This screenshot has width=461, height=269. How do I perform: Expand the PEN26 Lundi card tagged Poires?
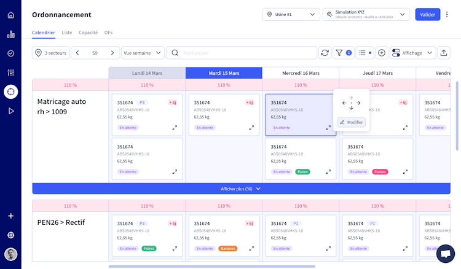[175, 249]
